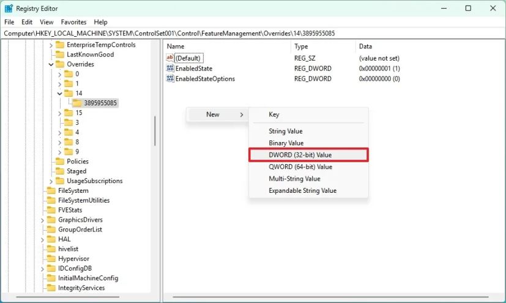Screen dimensions: 506x303
Task: Select the (Default) string value icon
Action: (169, 58)
